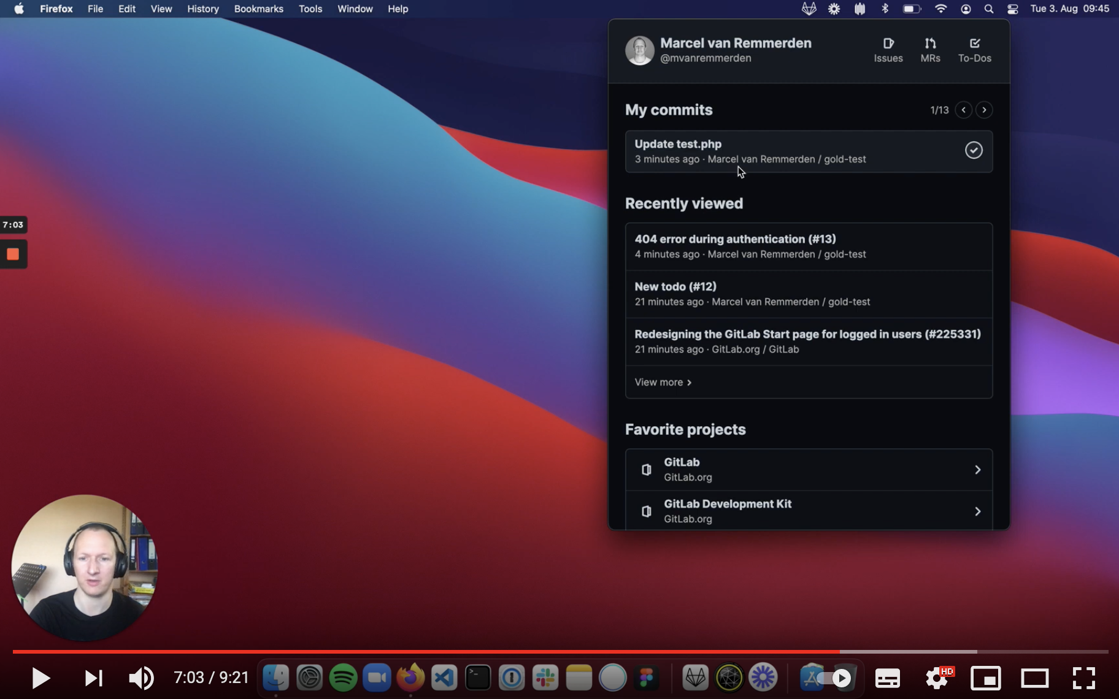Open Notes from the Dock
This screenshot has height=699, width=1119.
[579, 678]
